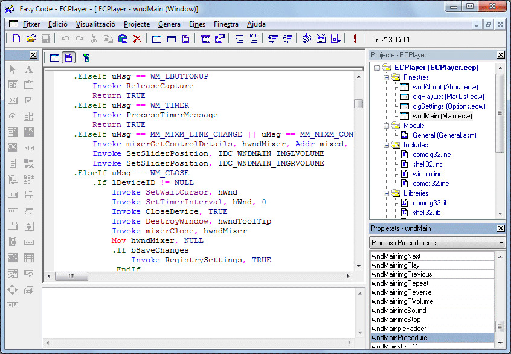This screenshot has height=354, width=511.
Task: Click the teal icon beside the code view toggle
Action: click(86, 58)
